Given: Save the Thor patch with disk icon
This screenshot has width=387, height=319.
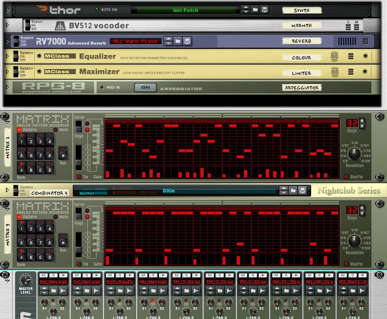Looking at the screenshot, I should tap(264, 10).
